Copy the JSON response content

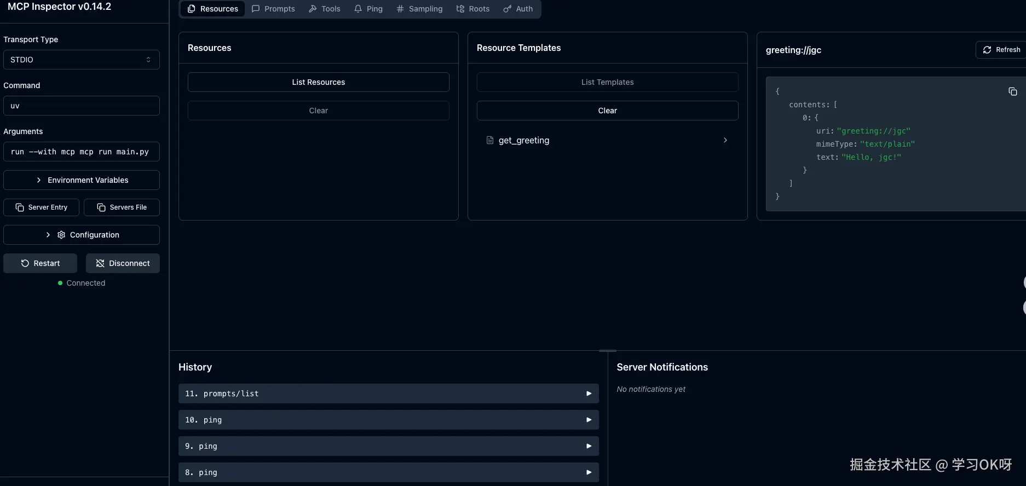pyautogui.click(x=1013, y=91)
